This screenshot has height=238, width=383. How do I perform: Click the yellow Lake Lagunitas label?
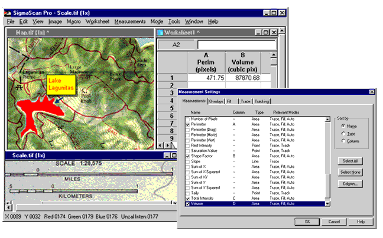61,84
